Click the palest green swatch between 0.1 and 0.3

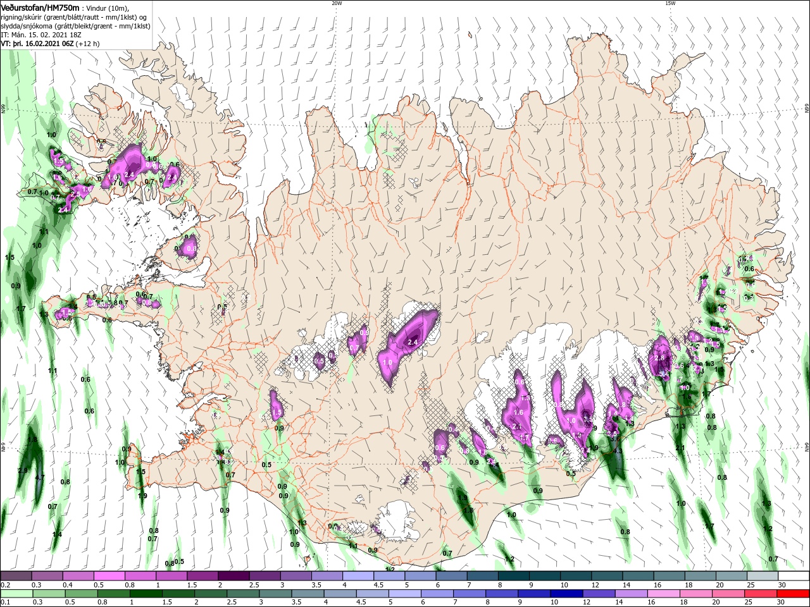click(x=16, y=594)
